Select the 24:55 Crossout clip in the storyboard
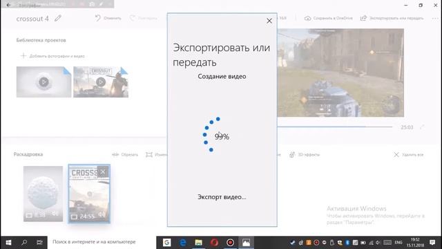This screenshot has height=249, width=442. coord(89,194)
